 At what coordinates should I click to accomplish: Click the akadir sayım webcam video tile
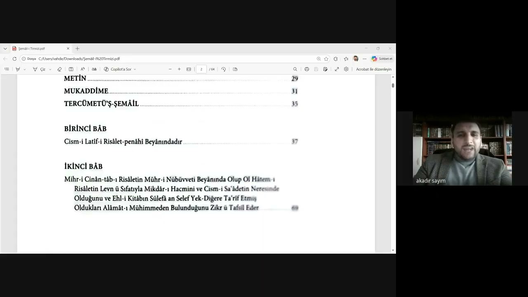(x=462, y=148)
